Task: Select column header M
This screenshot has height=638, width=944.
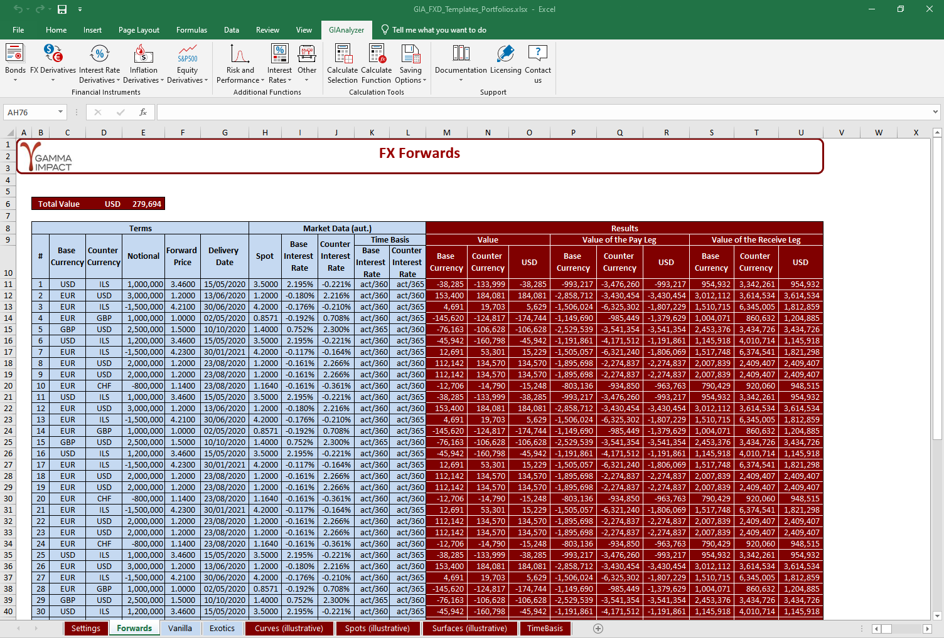Action: point(446,132)
